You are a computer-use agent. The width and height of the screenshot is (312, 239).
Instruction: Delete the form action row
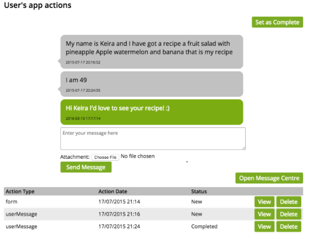tap(288, 202)
